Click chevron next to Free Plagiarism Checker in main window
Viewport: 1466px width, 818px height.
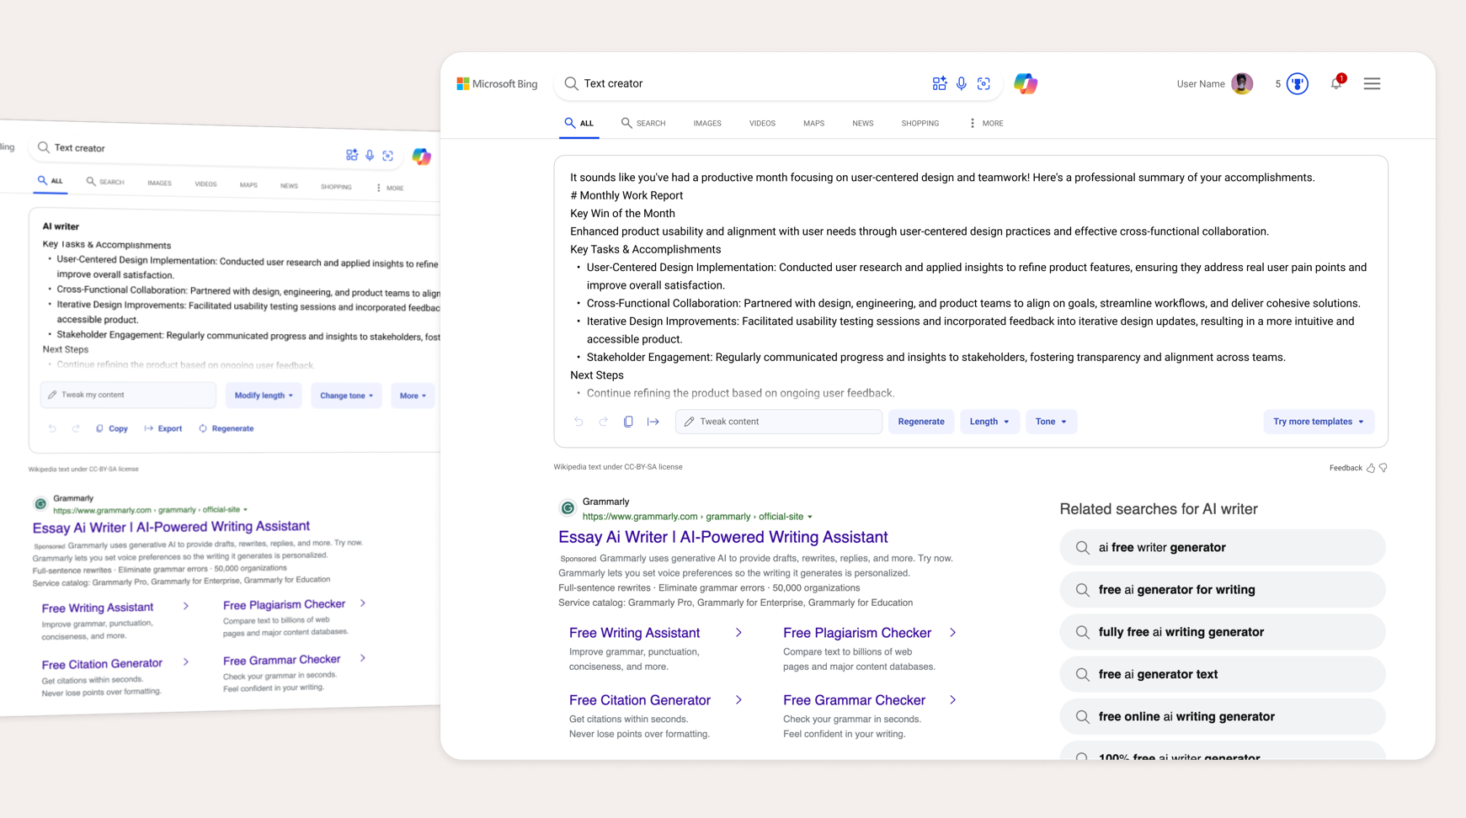[x=952, y=633]
